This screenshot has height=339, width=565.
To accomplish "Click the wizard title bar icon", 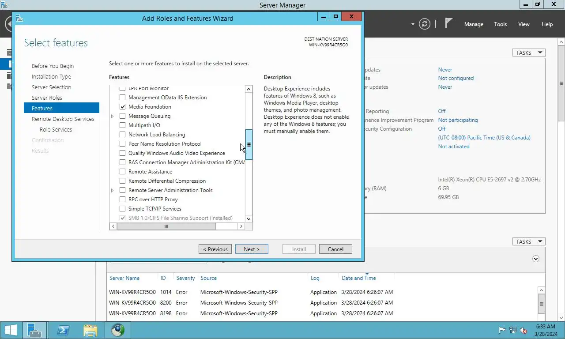I will pyautogui.click(x=19, y=18).
